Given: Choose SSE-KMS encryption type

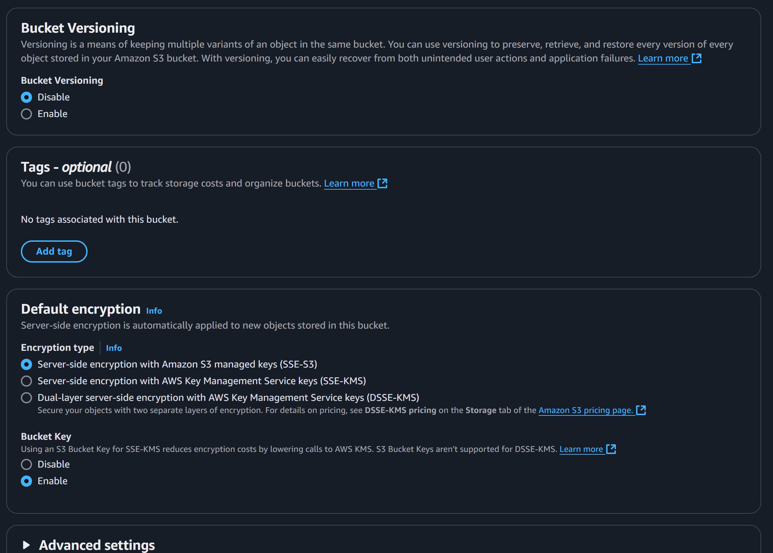Looking at the screenshot, I should click(x=26, y=381).
